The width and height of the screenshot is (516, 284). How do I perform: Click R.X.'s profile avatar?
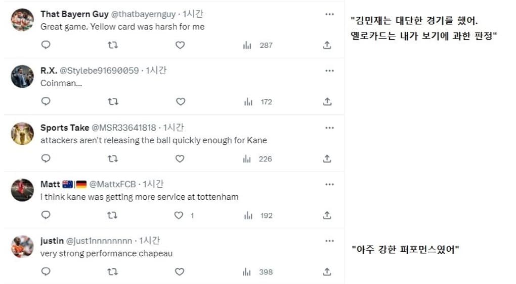pos(22,77)
